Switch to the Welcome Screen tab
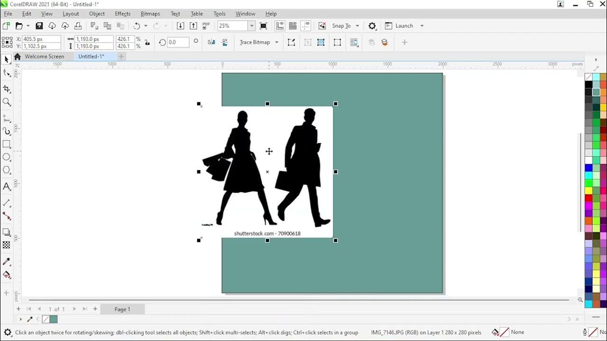The width and height of the screenshot is (607, 341). coord(45,56)
